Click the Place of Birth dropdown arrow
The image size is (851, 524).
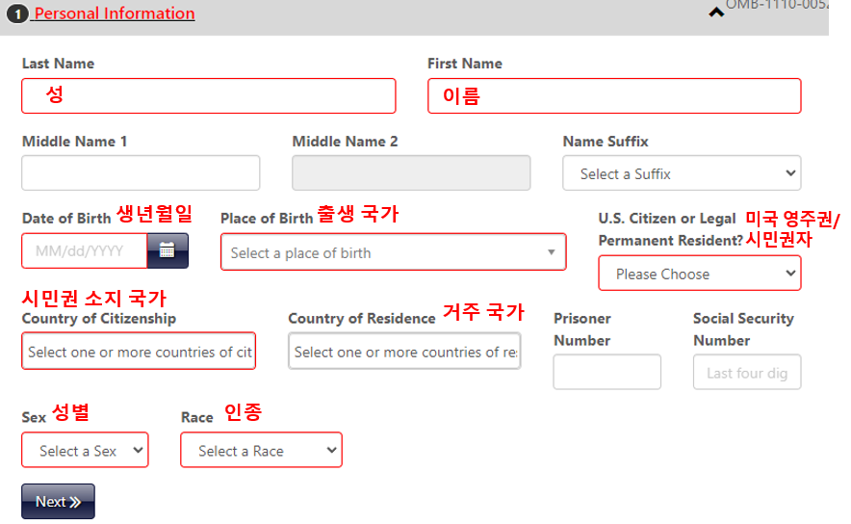point(552,252)
